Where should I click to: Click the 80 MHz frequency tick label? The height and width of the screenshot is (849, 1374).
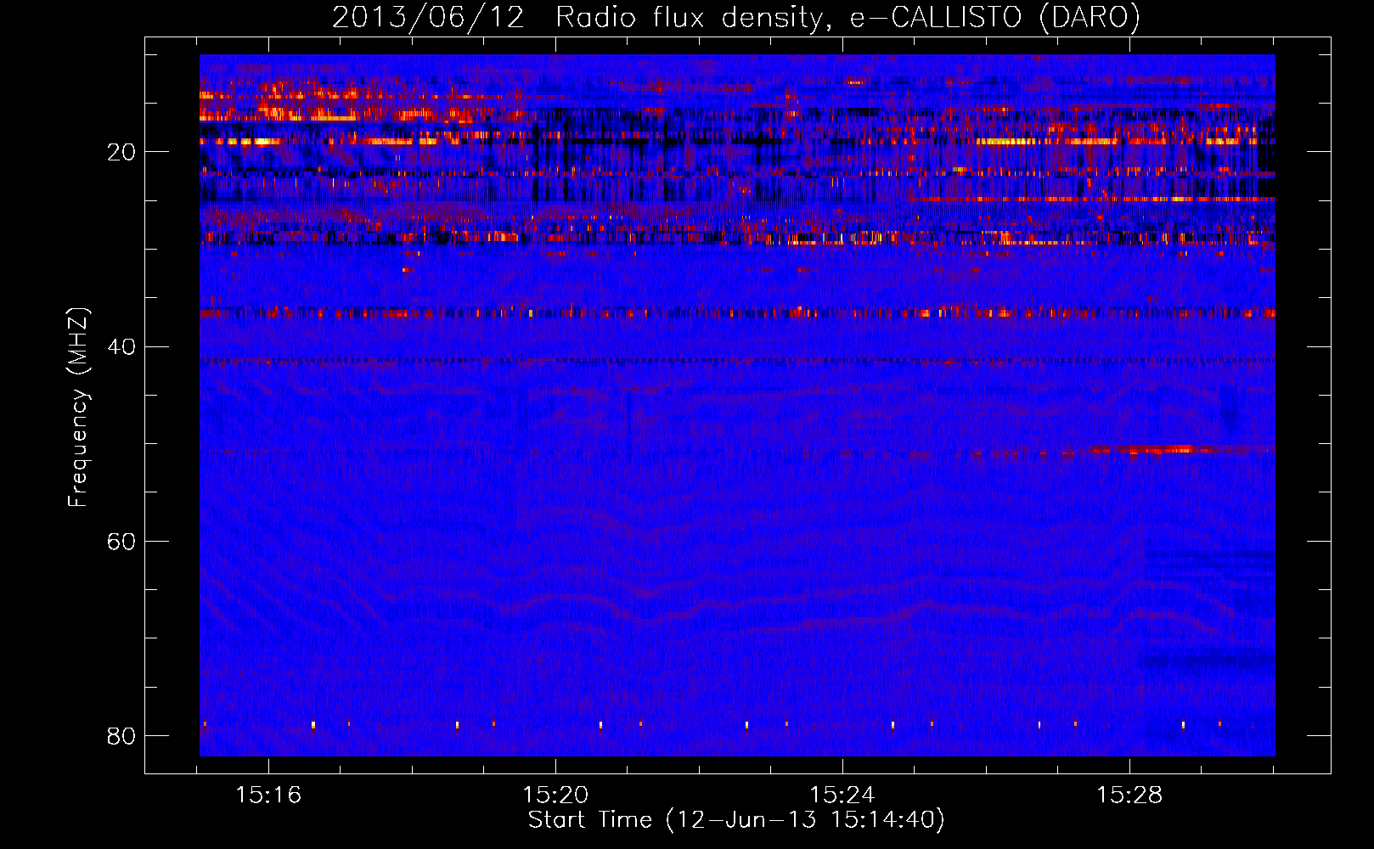121,735
